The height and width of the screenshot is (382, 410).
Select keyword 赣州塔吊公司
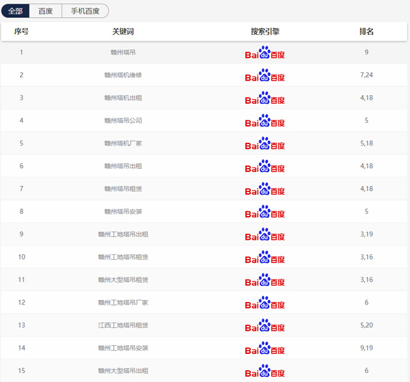tap(123, 120)
